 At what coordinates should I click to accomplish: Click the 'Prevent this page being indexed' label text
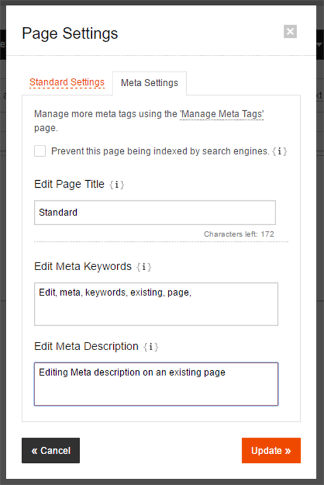coord(160,151)
